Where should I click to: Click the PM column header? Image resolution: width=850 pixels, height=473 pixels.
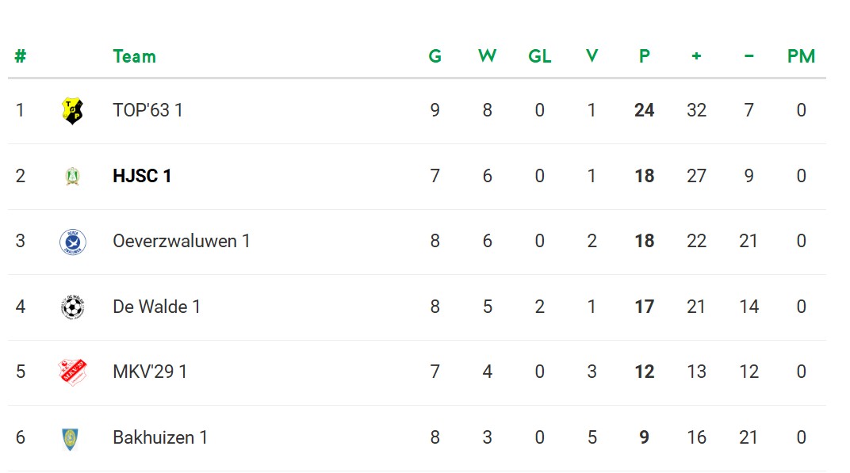801,56
